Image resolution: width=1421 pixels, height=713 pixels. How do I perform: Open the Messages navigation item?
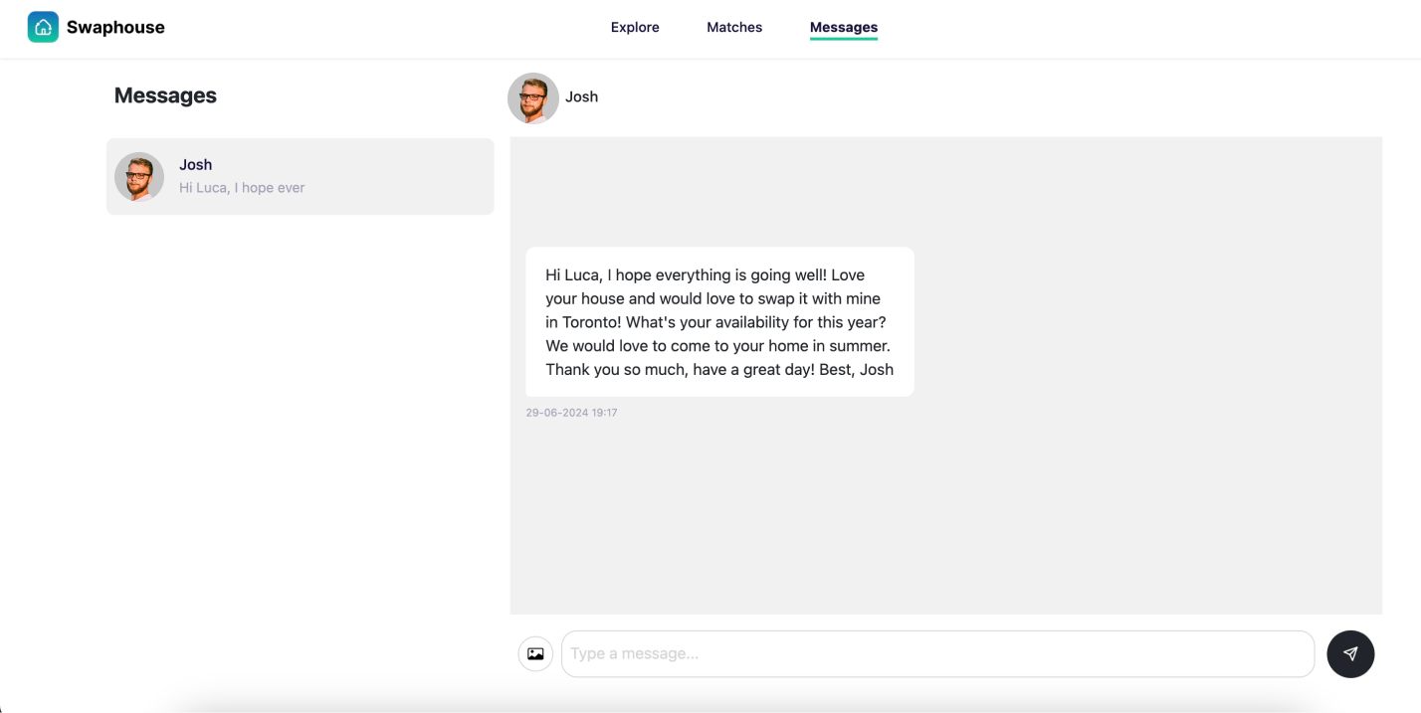tap(843, 27)
